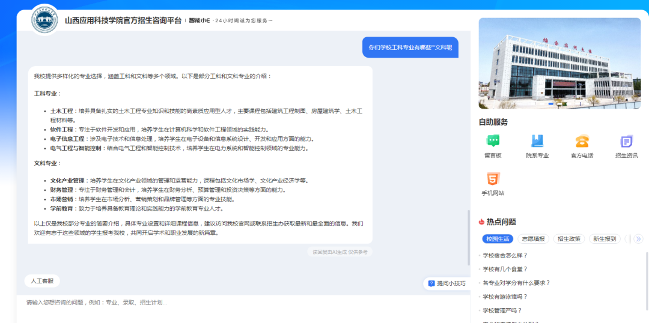649x323 pixels.
Task: Click the chat message input field
Action: click(x=240, y=303)
